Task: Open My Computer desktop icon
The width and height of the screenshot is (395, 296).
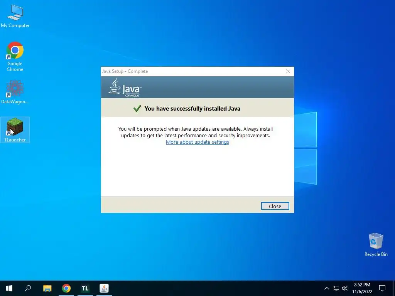Action: tap(15, 16)
